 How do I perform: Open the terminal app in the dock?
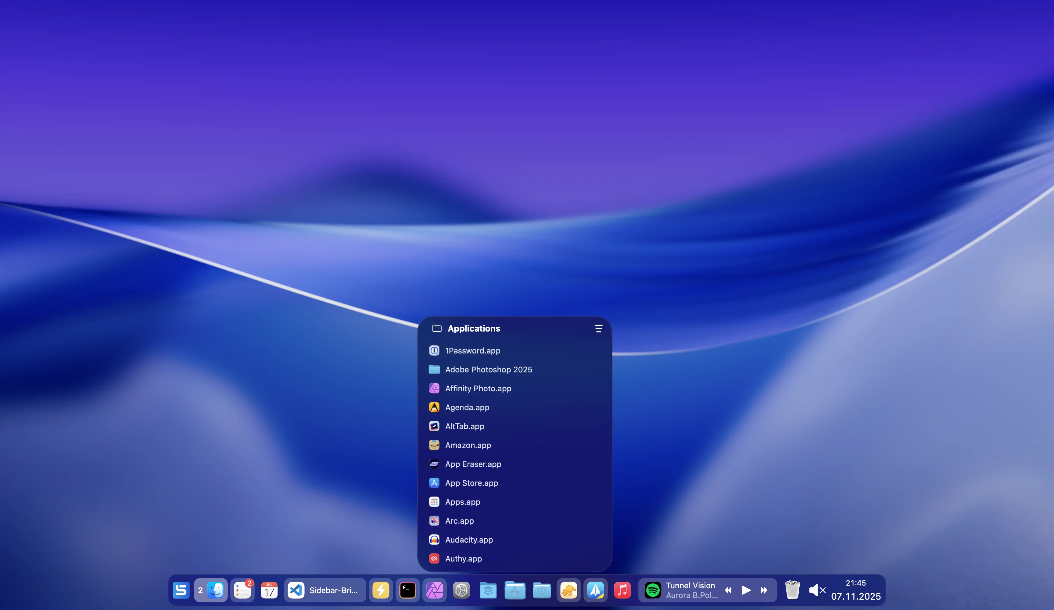click(x=407, y=590)
